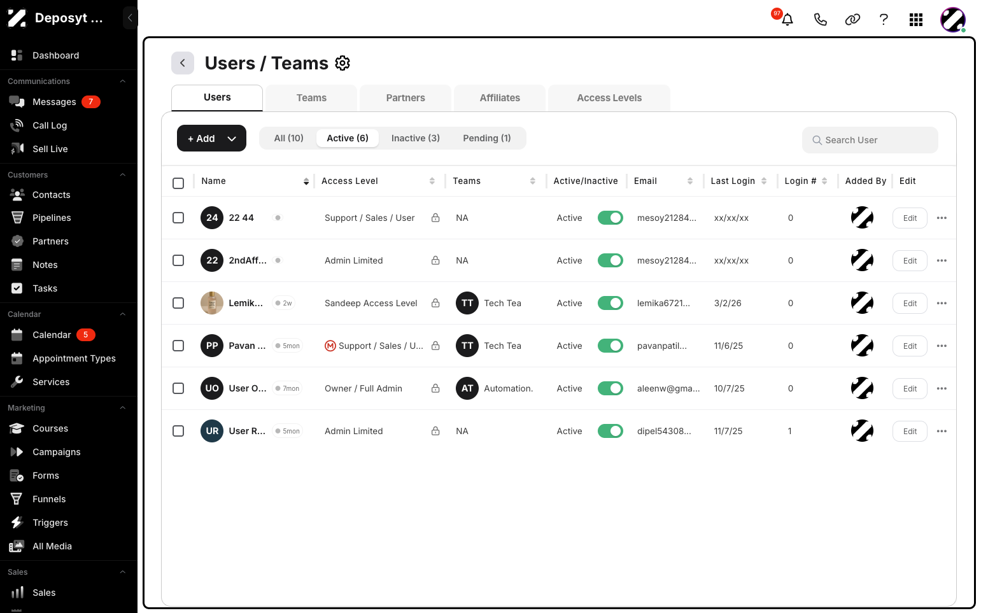Click Edit for the Pavan row

[910, 346]
